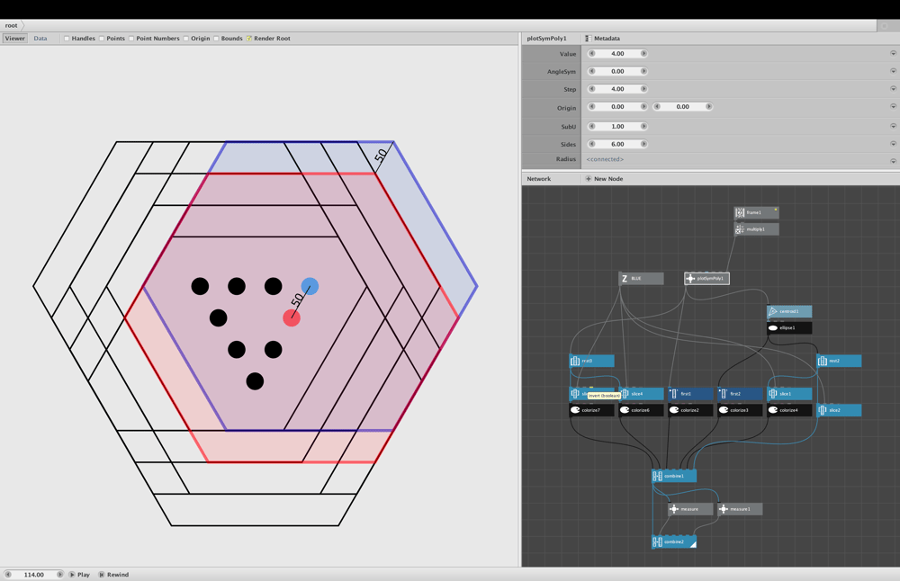Open the Sides row options arrow
The width and height of the screenshot is (900, 581).
[893, 144]
